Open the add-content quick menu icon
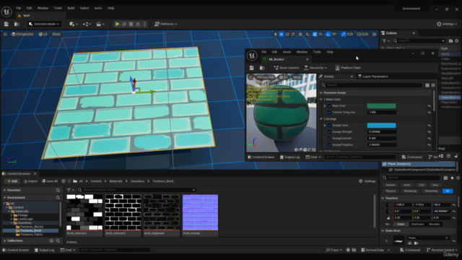462x260 pixels. (74, 24)
